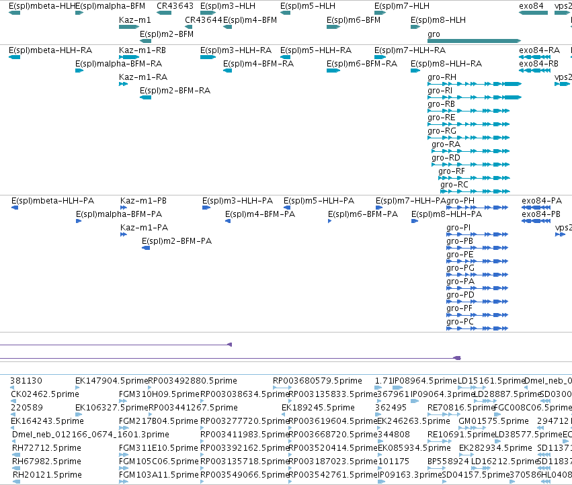
Task: Click the E(spl)m2-BFM-RA transcript
Action: coord(146,97)
